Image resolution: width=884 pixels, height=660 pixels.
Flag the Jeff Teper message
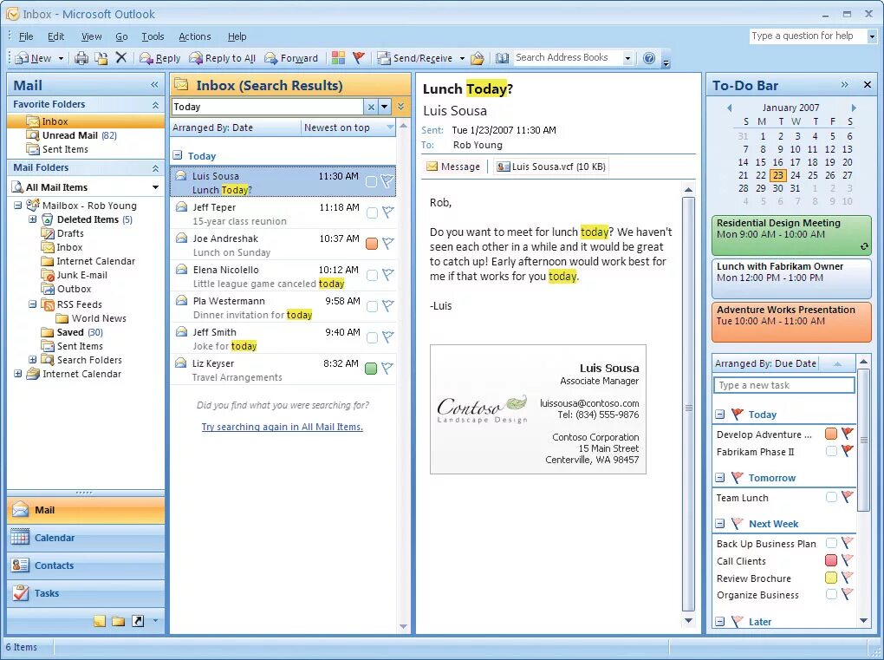(387, 212)
